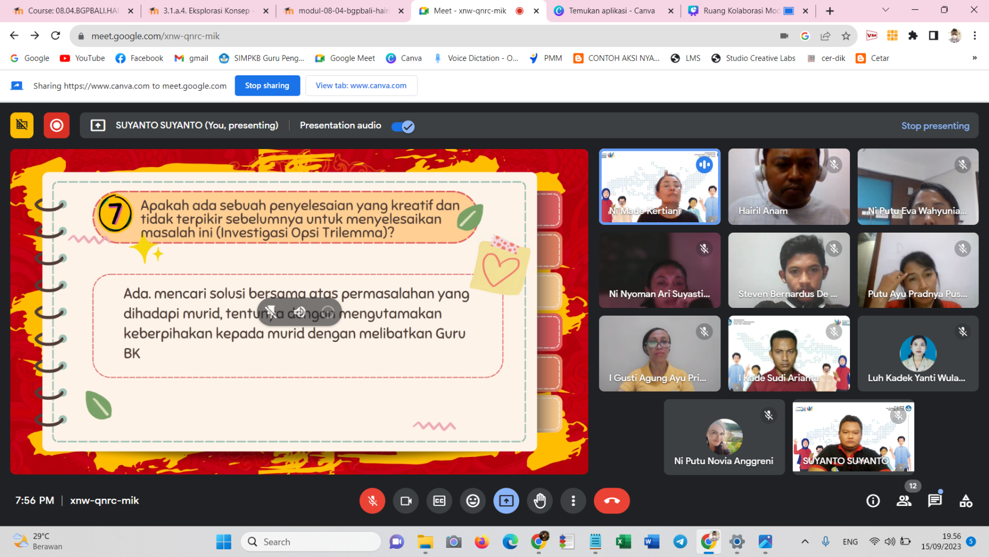Unmute the microphone in call controls
This screenshot has width=989, height=557.
[x=372, y=501]
